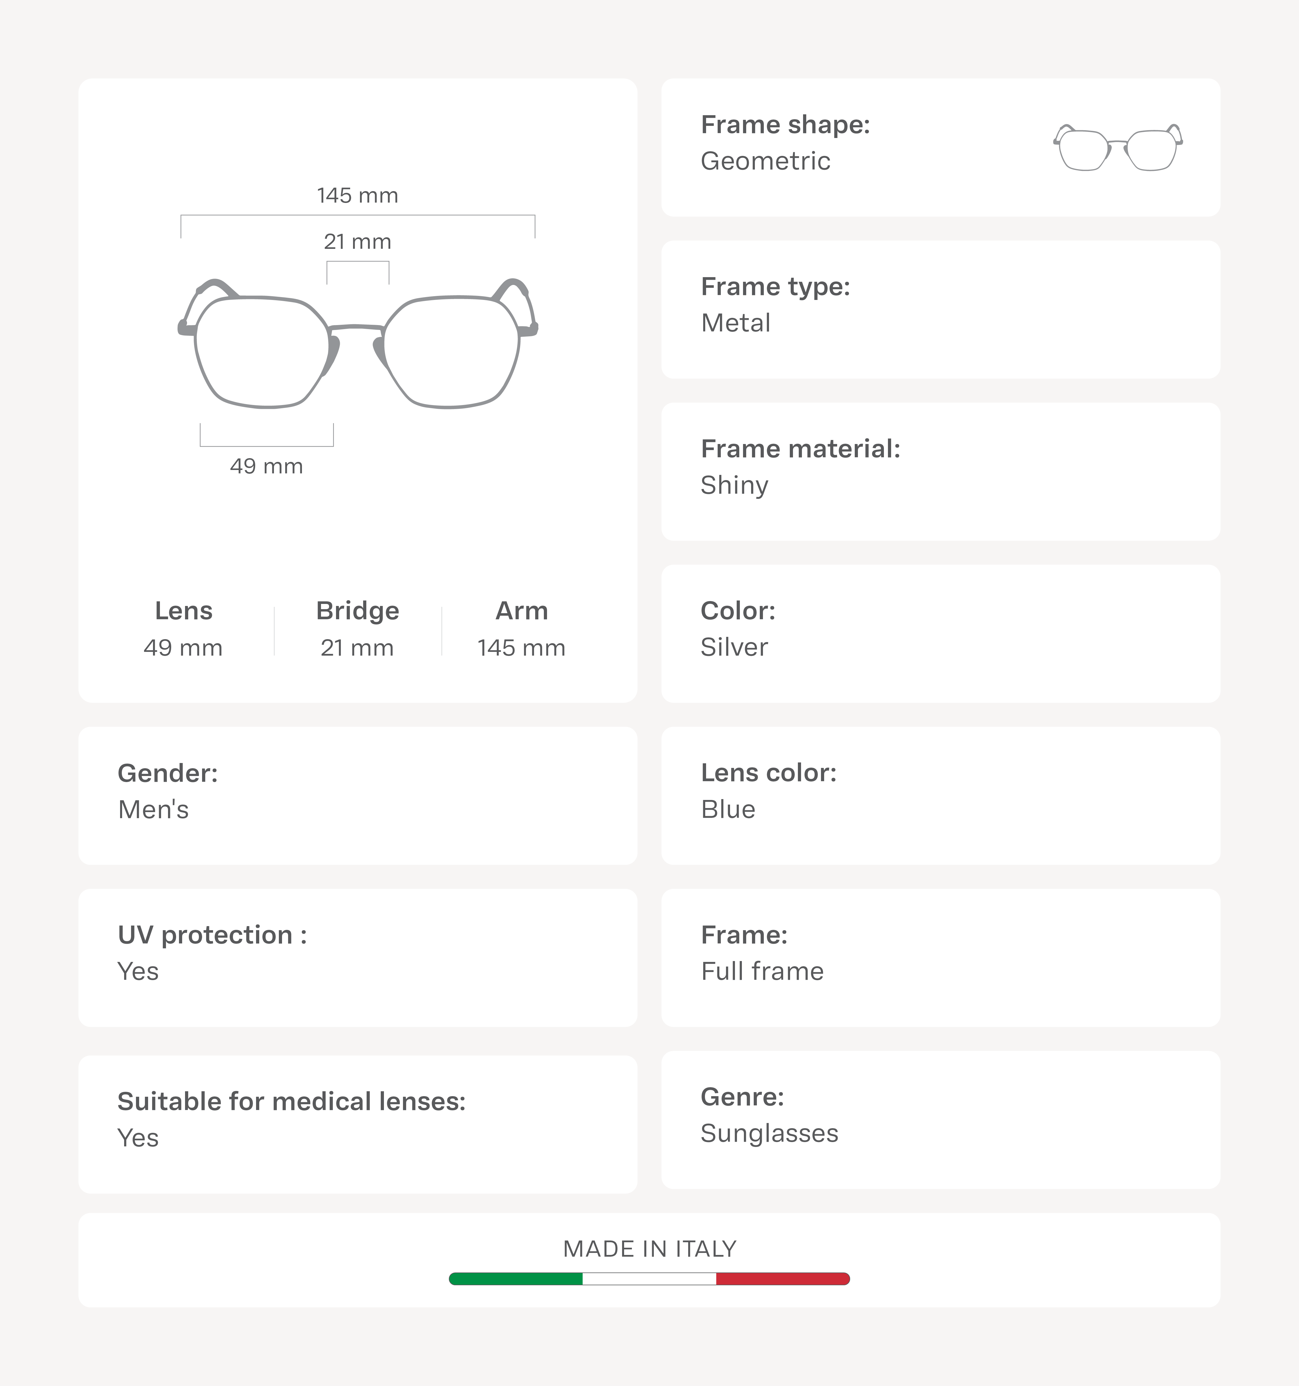Click the 21 mm bridge label on diagram
This screenshot has width=1299, height=1386.
[357, 242]
